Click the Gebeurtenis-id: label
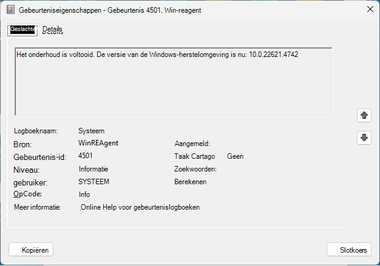 coord(39,157)
